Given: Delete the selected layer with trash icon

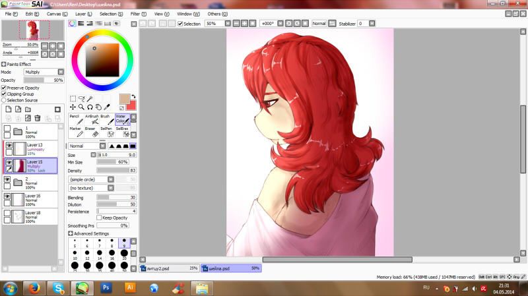Looking at the screenshot, I should point(38,118).
